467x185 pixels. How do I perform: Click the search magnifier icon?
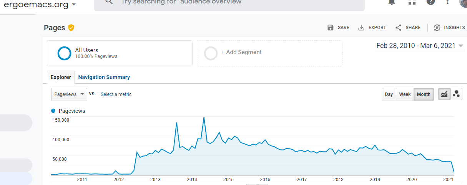109,2
